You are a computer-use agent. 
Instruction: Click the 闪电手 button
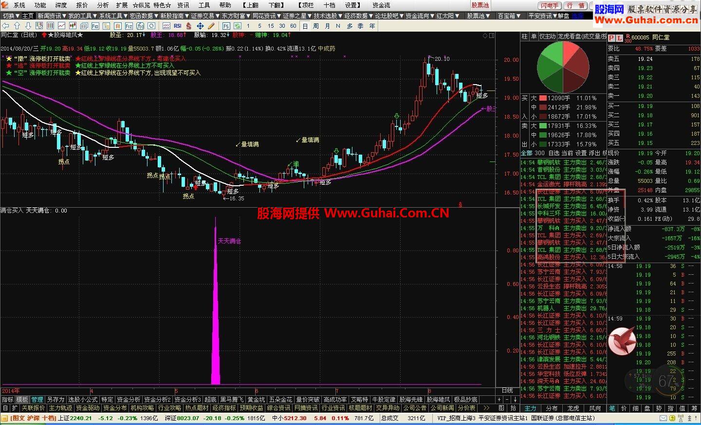coord(550,5)
